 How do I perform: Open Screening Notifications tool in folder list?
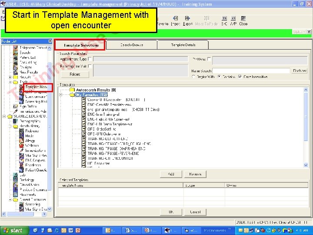(36, 102)
